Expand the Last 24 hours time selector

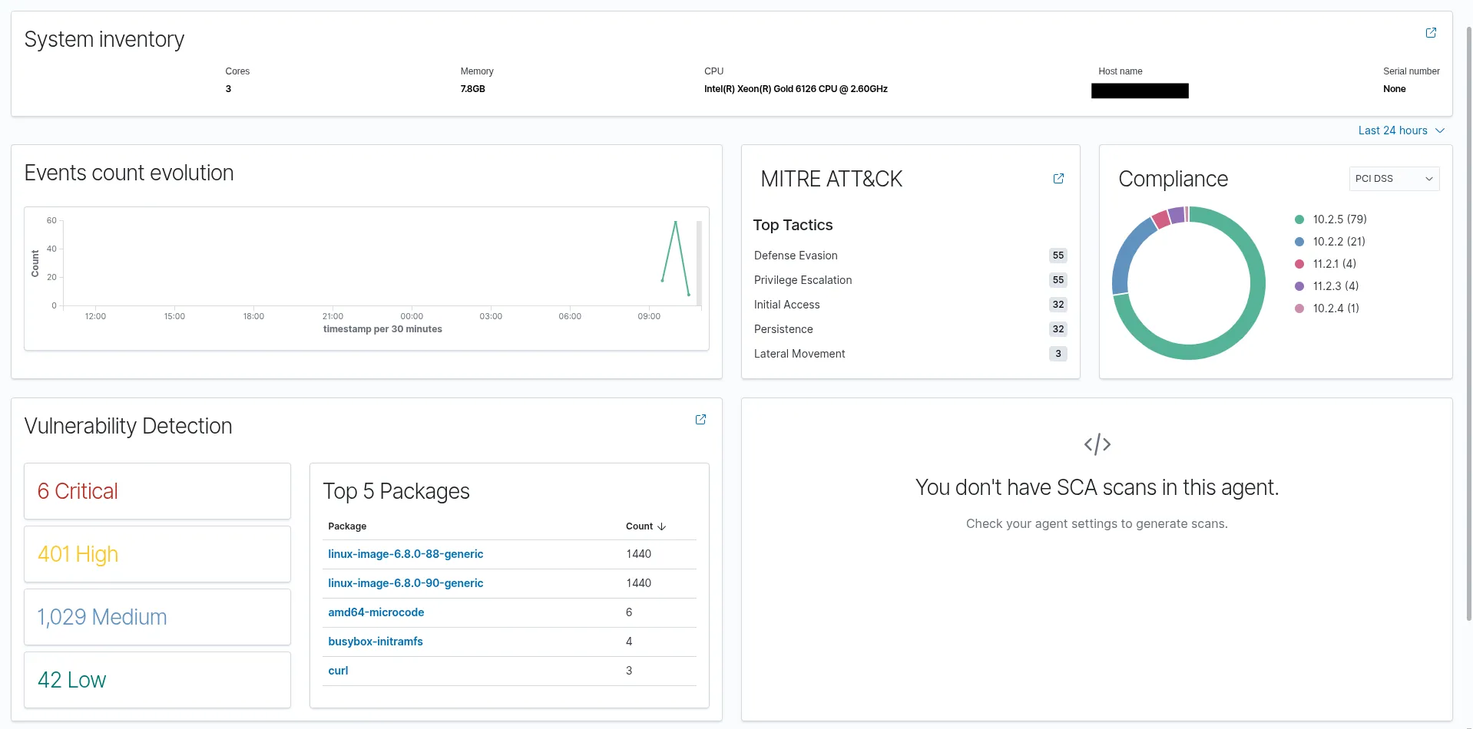coord(1401,130)
